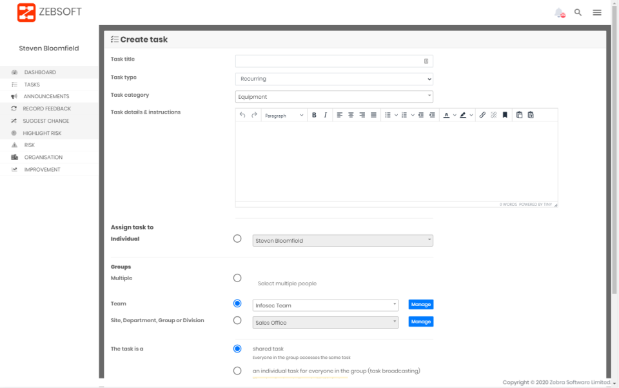Open search using the magnifier icon
The width and height of the screenshot is (619, 388).
pyautogui.click(x=578, y=12)
